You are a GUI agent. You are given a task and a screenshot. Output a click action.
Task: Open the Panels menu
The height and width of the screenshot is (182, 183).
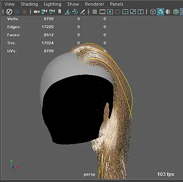pyautogui.click(x=116, y=4)
